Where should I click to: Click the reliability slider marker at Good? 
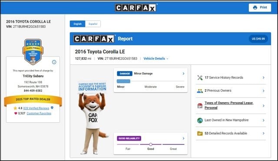pyautogui.click(x=151, y=144)
